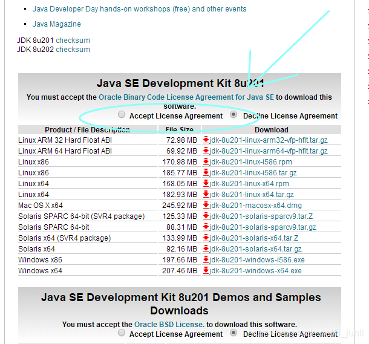Click the 245.92 MB file size
The height and width of the screenshot is (344, 369).
[x=179, y=206]
